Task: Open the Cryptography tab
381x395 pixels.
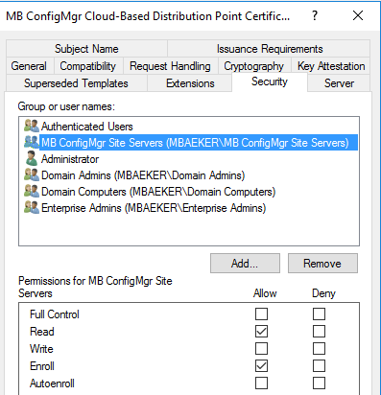Action: [x=253, y=66]
